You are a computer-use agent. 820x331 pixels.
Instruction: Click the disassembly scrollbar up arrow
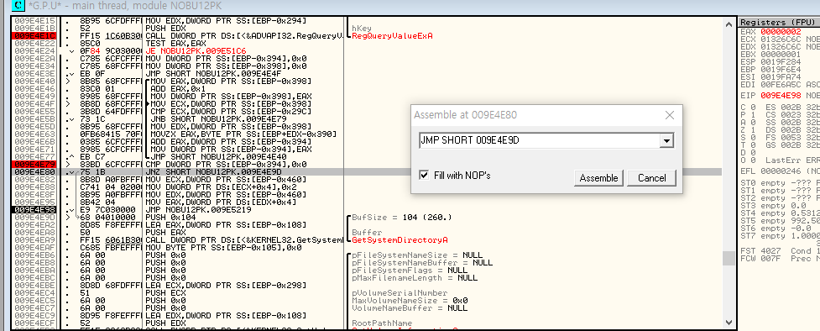[729, 24]
